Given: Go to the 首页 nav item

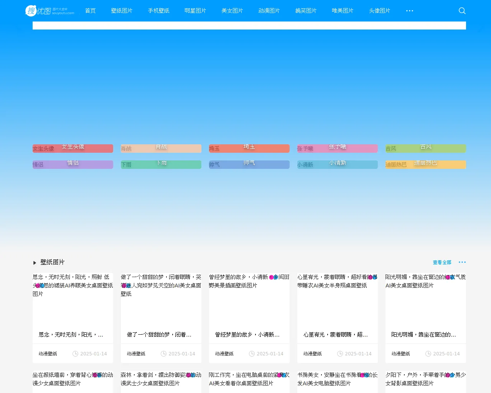Looking at the screenshot, I should (x=91, y=11).
